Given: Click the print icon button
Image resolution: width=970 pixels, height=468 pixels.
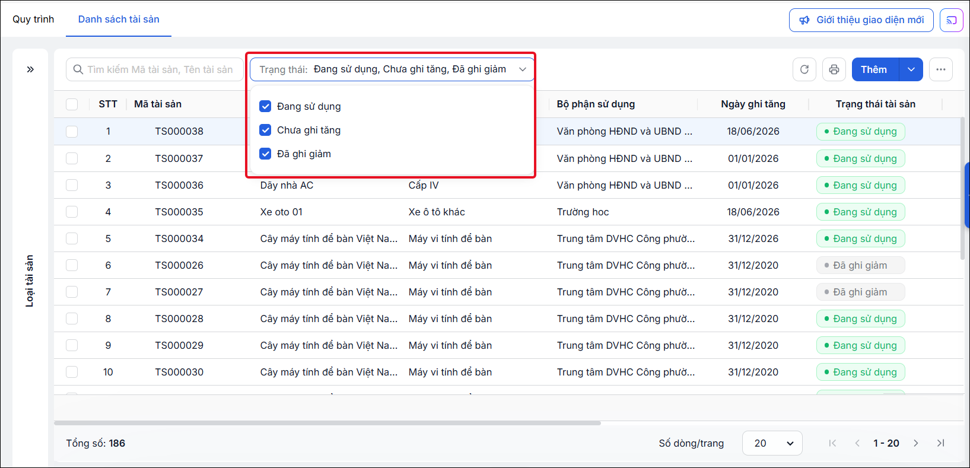Looking at the screenshot, I should pyautogui.click(x=834, y=69).
